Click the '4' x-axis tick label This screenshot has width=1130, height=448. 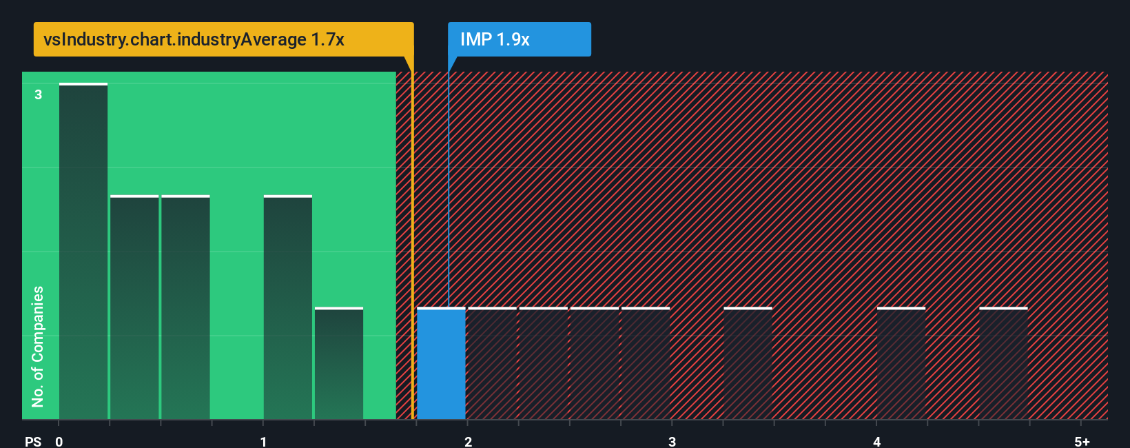(x=876, y=442)
